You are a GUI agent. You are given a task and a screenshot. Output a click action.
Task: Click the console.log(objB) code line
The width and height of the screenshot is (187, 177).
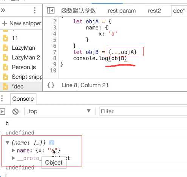tap(100, 58)
